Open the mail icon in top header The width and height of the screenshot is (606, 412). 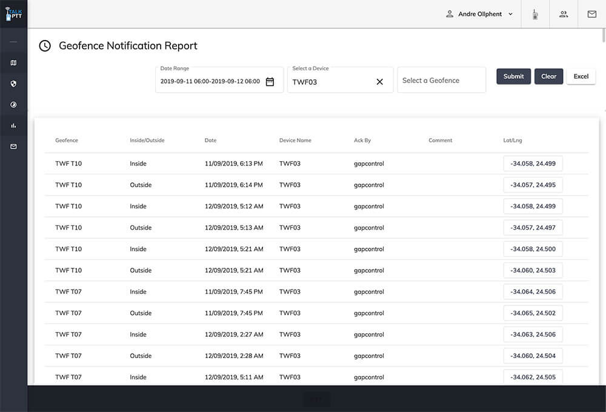pyautogui.click(x=591, y=15)
